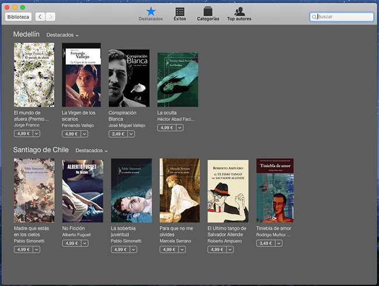379x286 pixels.
Task: Go back with the left arrow
Action: point(40,17)
